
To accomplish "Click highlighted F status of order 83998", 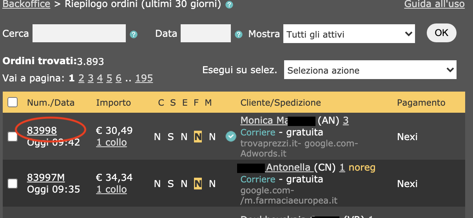I will pyautogui.click(x=198, y=137).
